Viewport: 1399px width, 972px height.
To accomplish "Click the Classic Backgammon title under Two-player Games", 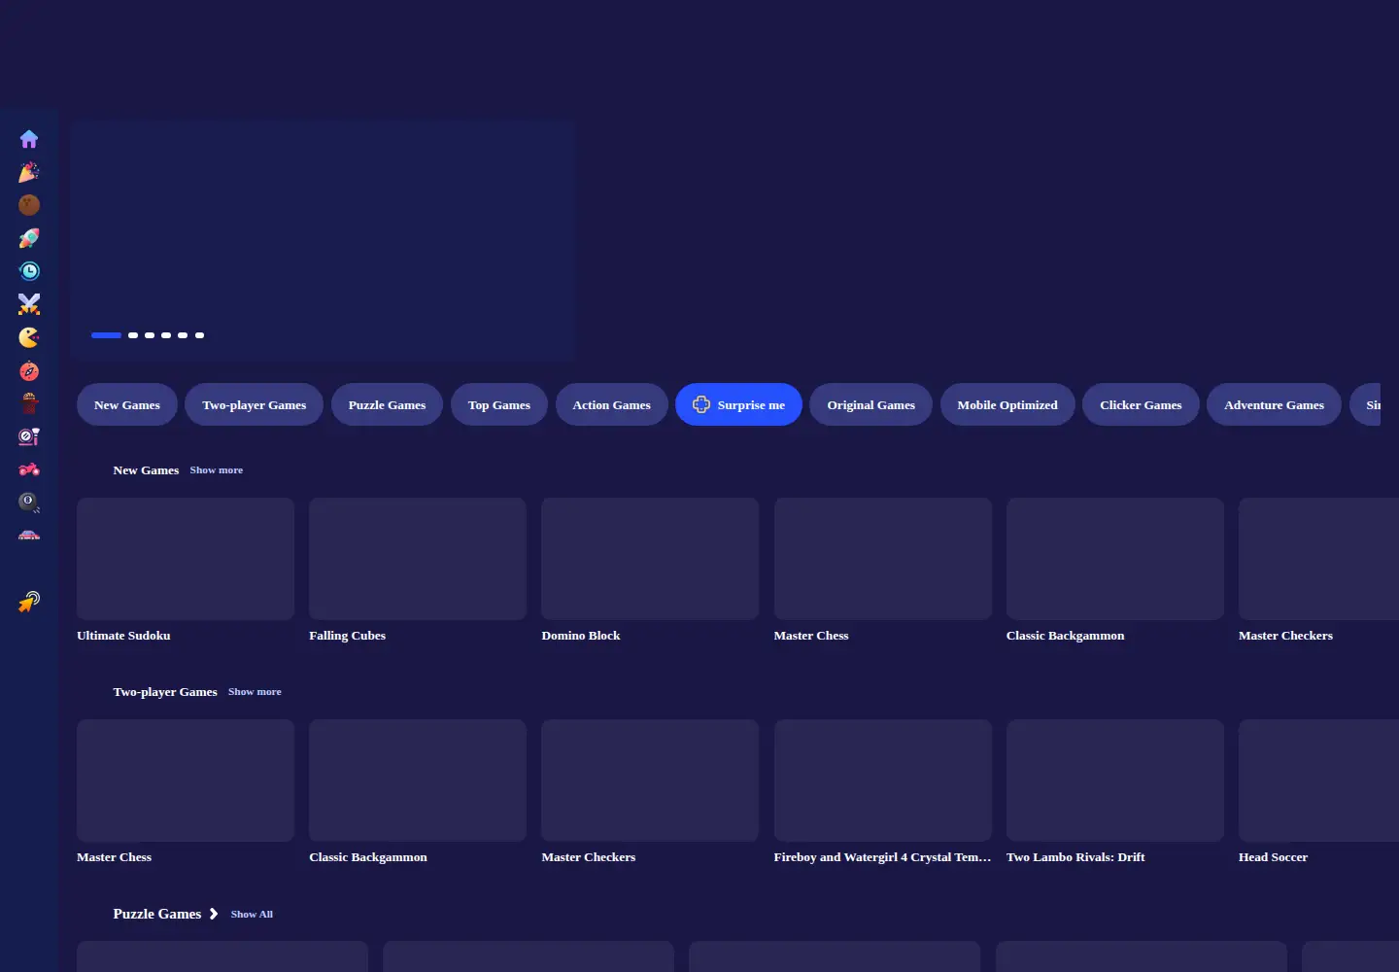I will 368,857.
